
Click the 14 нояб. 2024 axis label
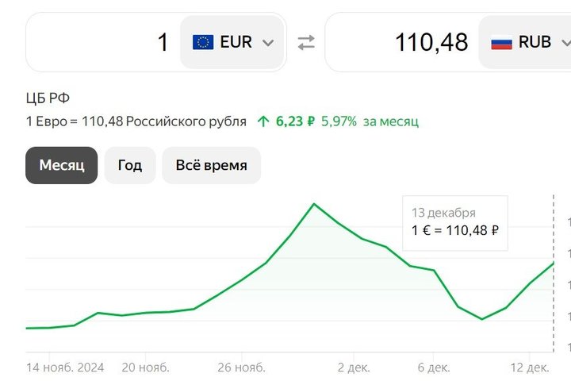(65, 368)
